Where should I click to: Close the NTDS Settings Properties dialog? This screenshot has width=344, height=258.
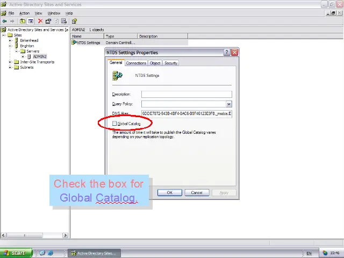point(234,53)
